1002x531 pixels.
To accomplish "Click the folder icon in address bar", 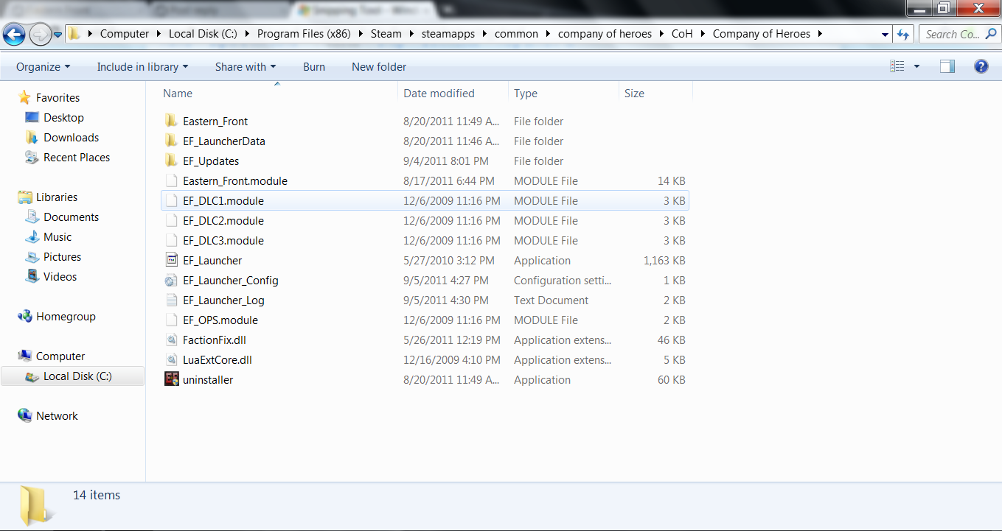I will [74, 33].
